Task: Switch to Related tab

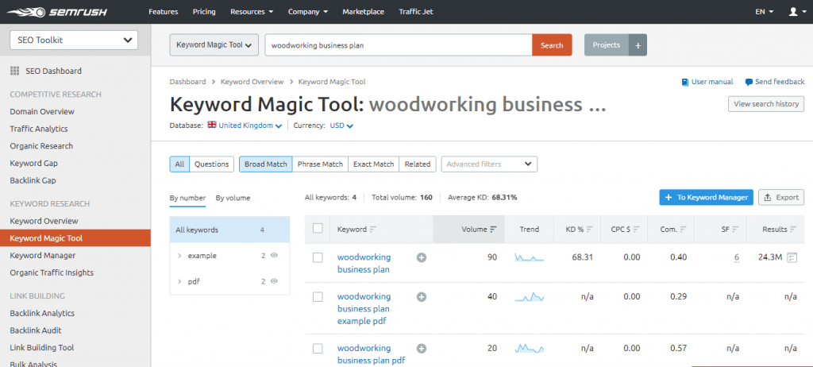Action: point(418,164)
